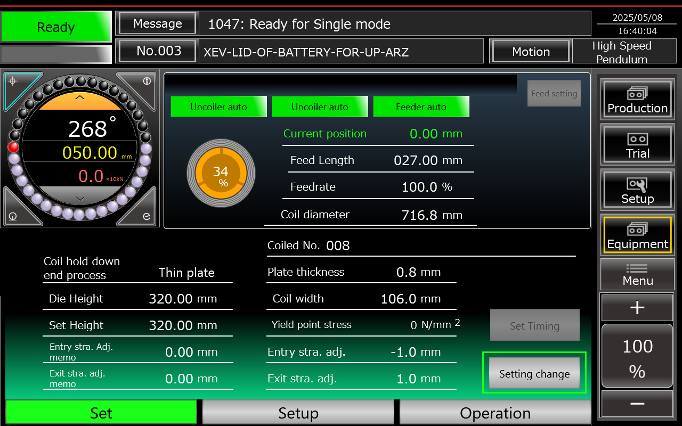The width and height of the screenshot is (682, 426).
Task: Open the hamburger Menu
Action: (x=637, y=274)
